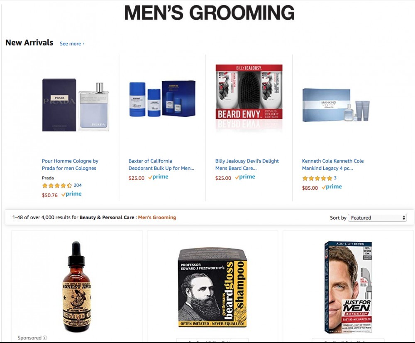The image size is (415, 343).
Task: Click the Men's Grooming category breadcrumb
Action: (157, 217)
